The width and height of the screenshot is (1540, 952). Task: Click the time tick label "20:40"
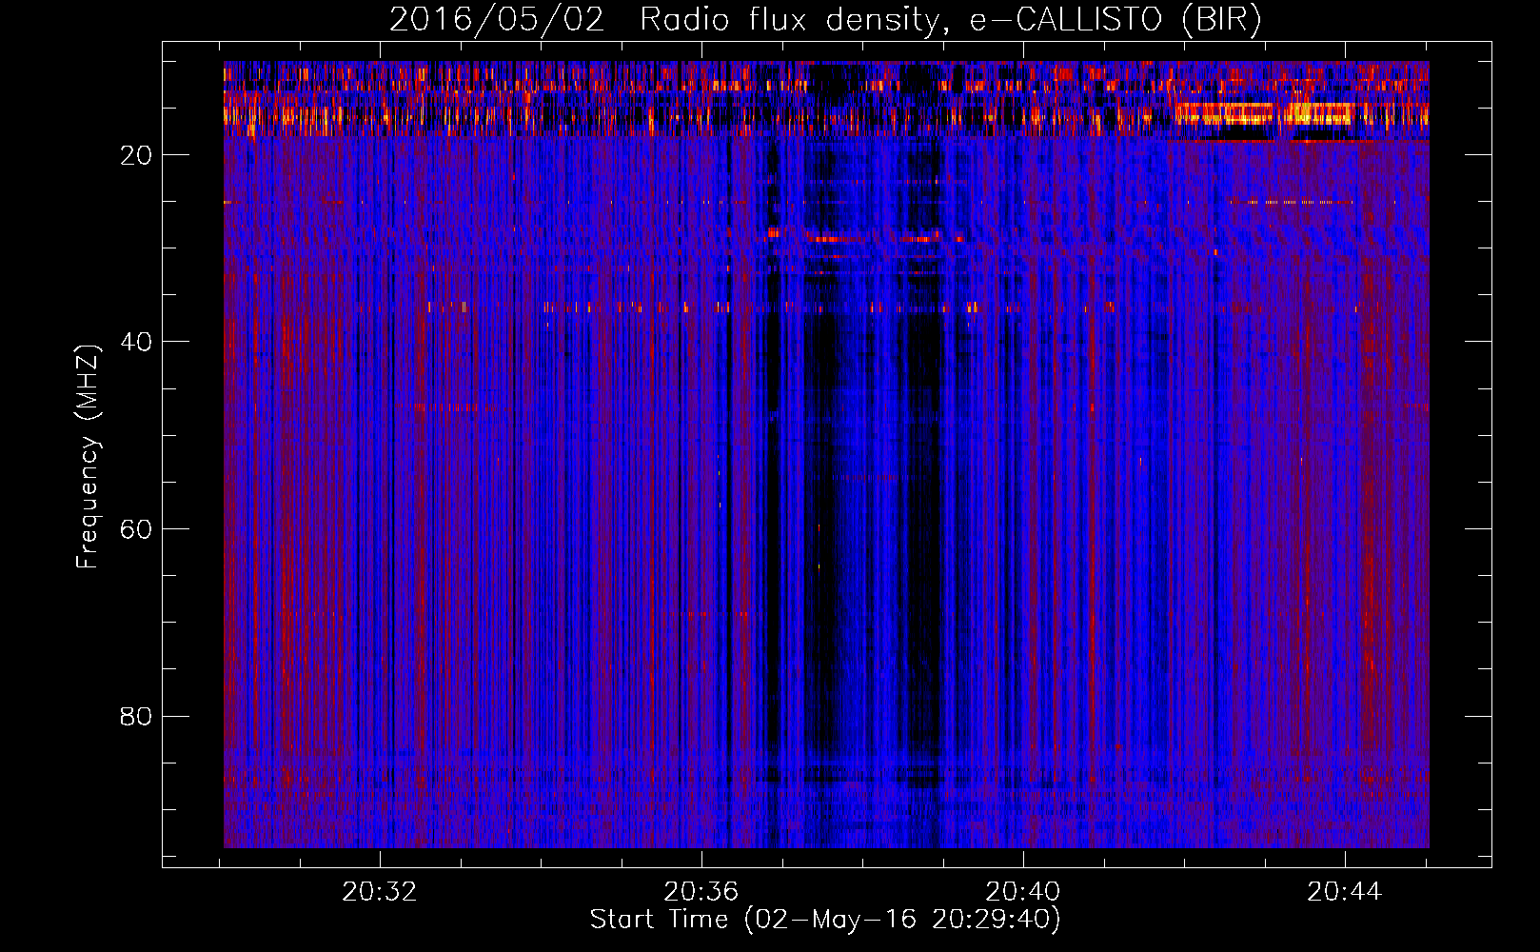(x=1023, y=891)
